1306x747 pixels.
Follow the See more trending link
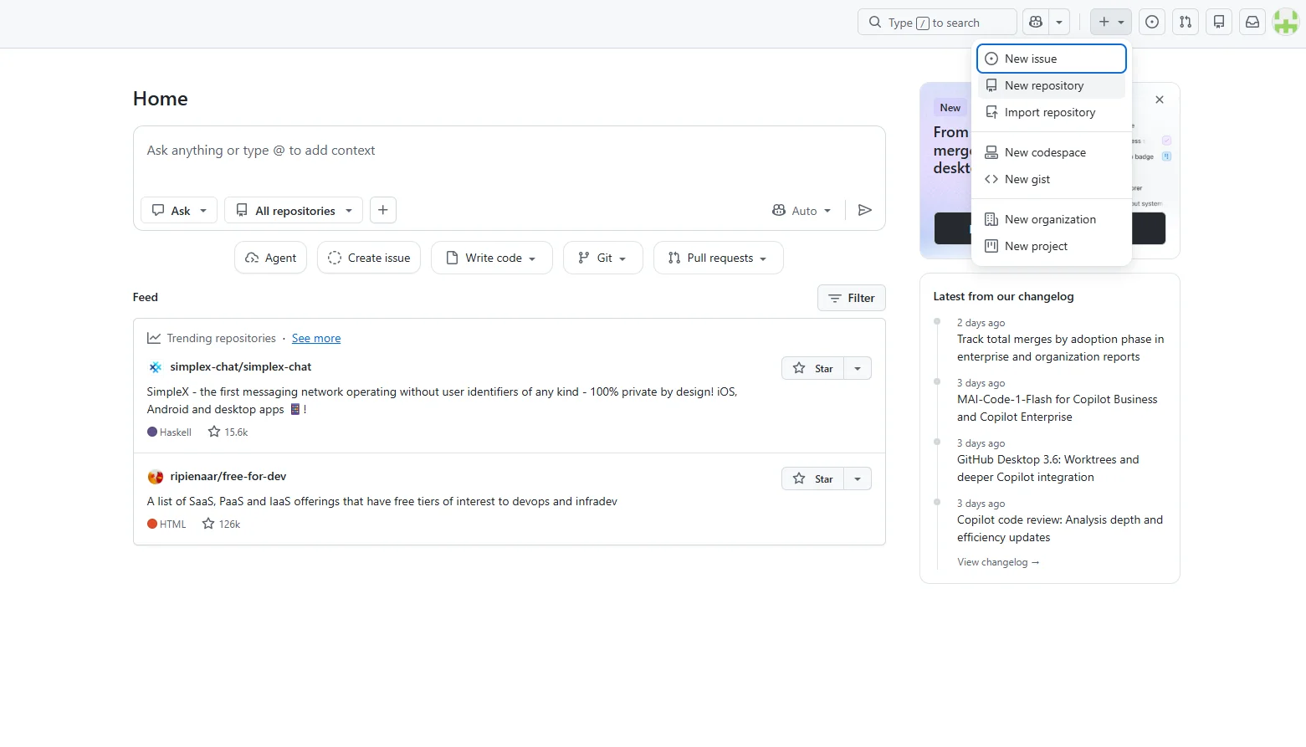pyautogui.click(x=316, y=338)
